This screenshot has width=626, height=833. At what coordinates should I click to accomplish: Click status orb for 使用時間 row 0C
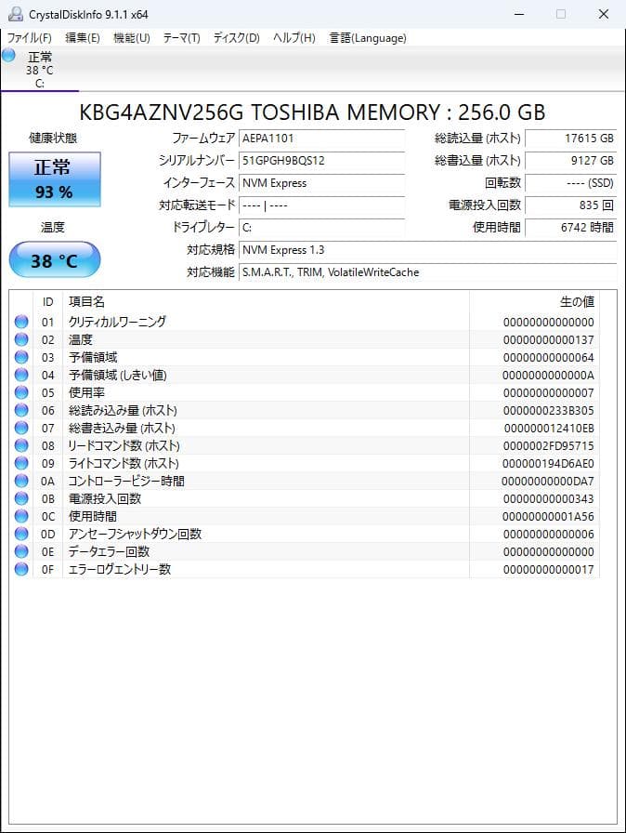tap(21, 516)
